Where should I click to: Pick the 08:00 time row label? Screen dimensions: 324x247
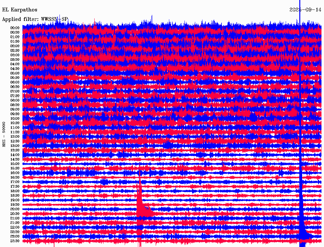15,100
